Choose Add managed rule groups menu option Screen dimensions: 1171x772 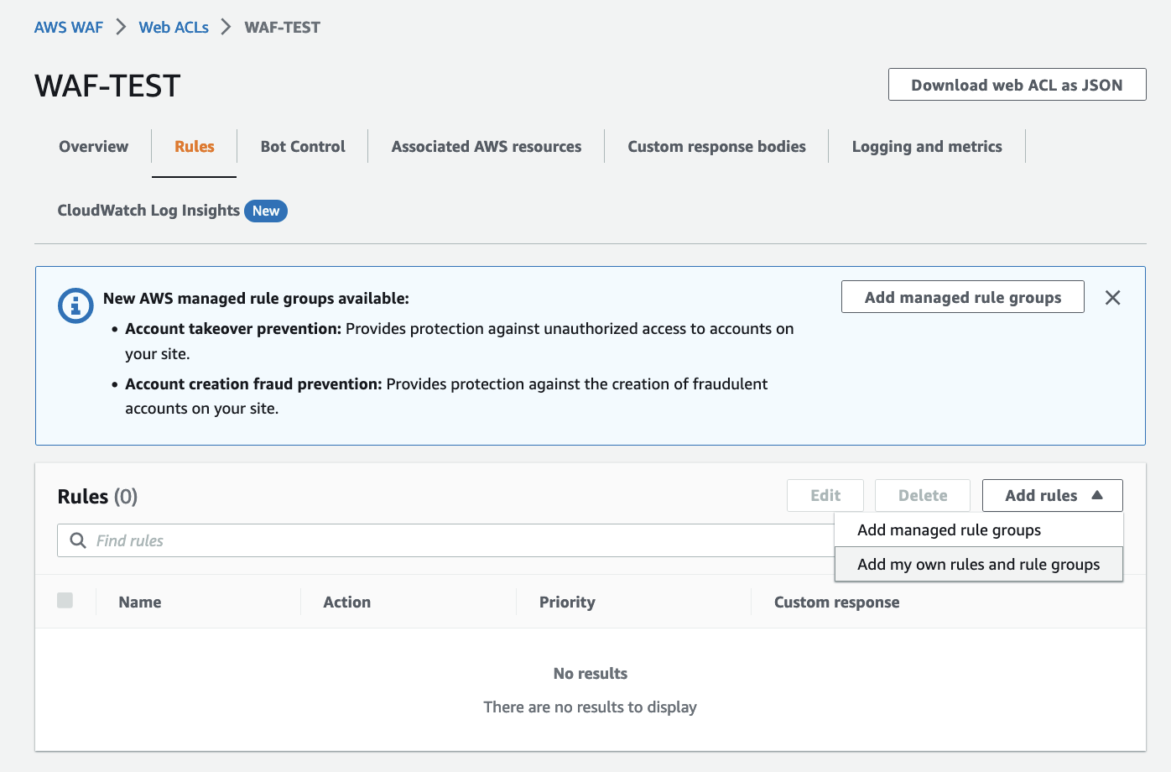949,530
